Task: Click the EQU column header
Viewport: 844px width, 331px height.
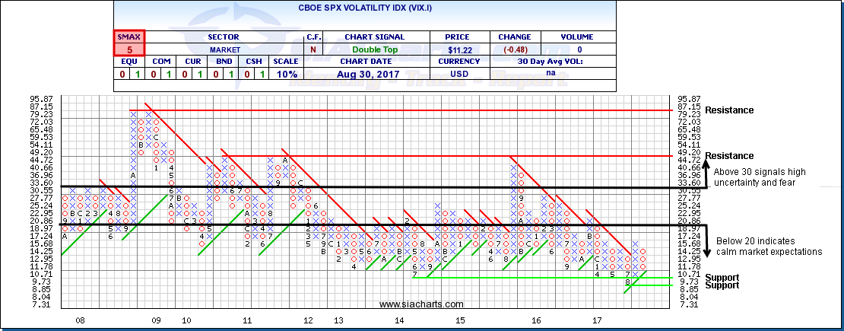Action: coord(129,61)
